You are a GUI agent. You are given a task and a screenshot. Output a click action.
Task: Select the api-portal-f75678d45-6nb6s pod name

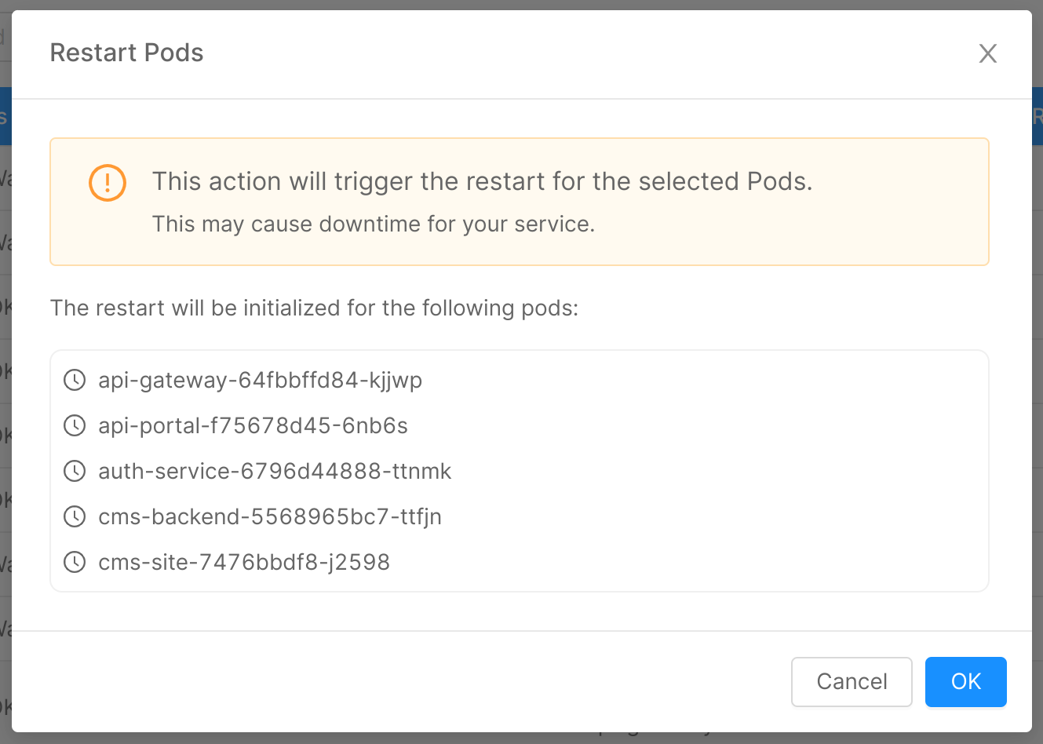[x=253, y=426]
